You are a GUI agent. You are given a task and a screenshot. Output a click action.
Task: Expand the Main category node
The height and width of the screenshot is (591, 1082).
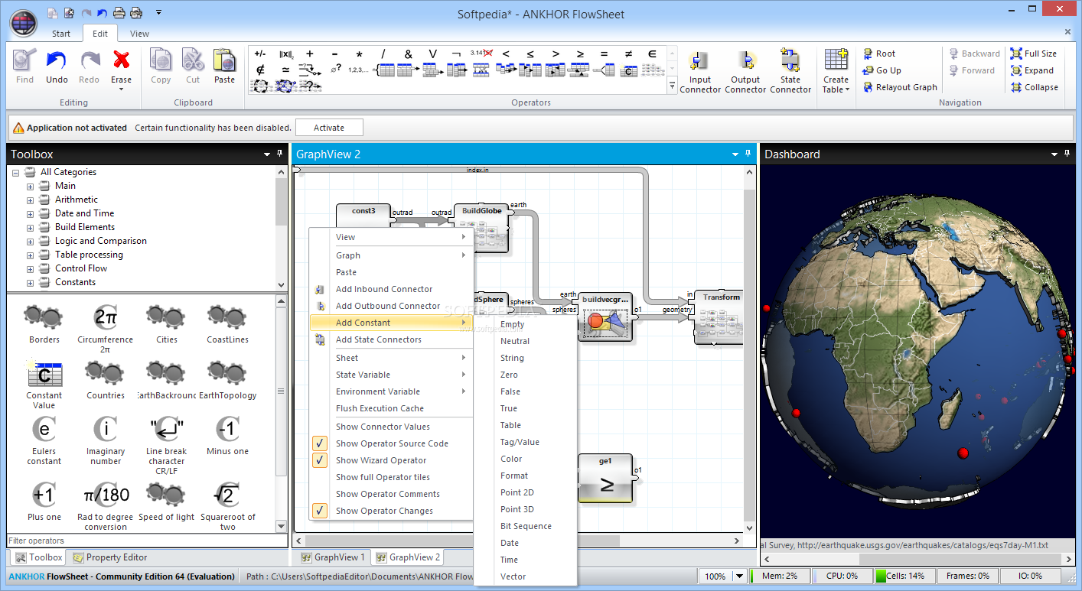pyautogui.click(x=31, y=186)
